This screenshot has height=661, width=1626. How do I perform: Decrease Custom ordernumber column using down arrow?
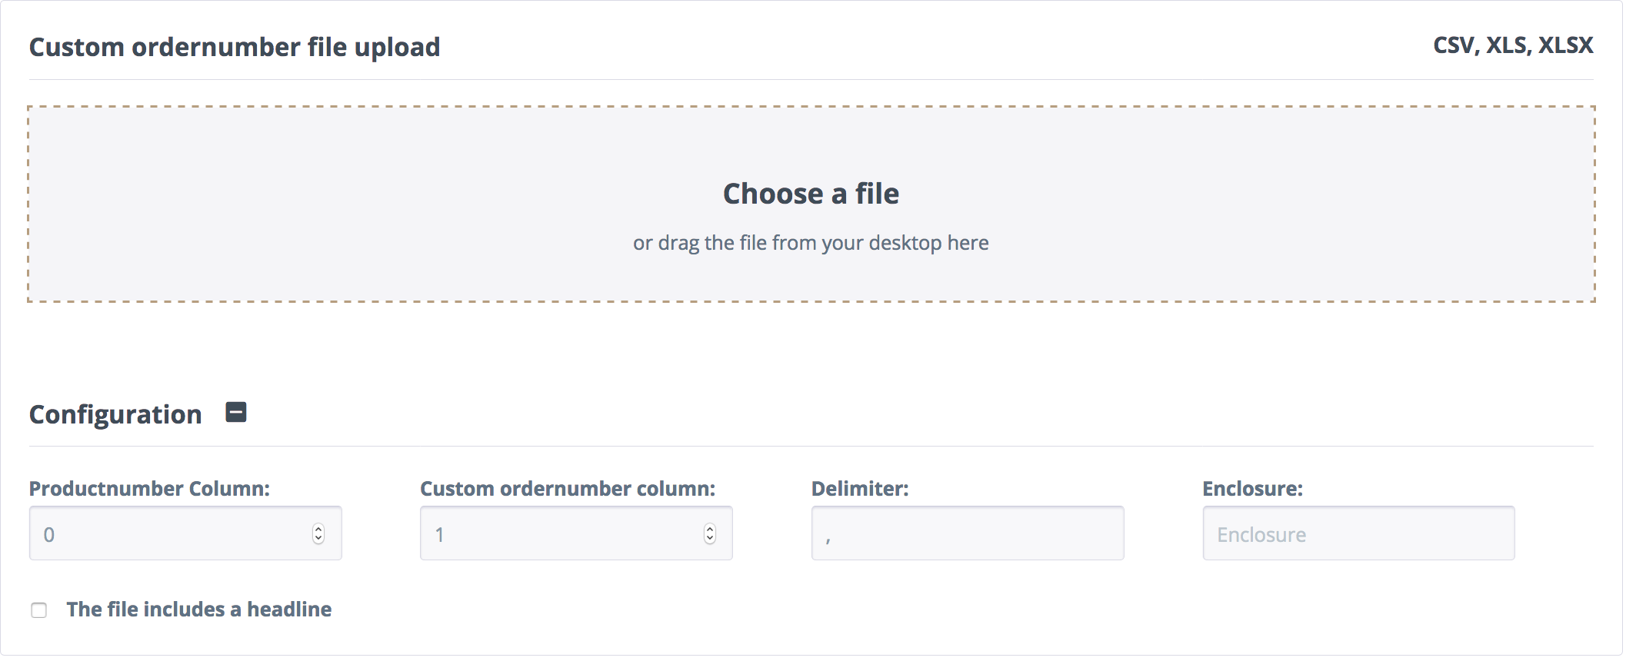click(x=710, y=539)
